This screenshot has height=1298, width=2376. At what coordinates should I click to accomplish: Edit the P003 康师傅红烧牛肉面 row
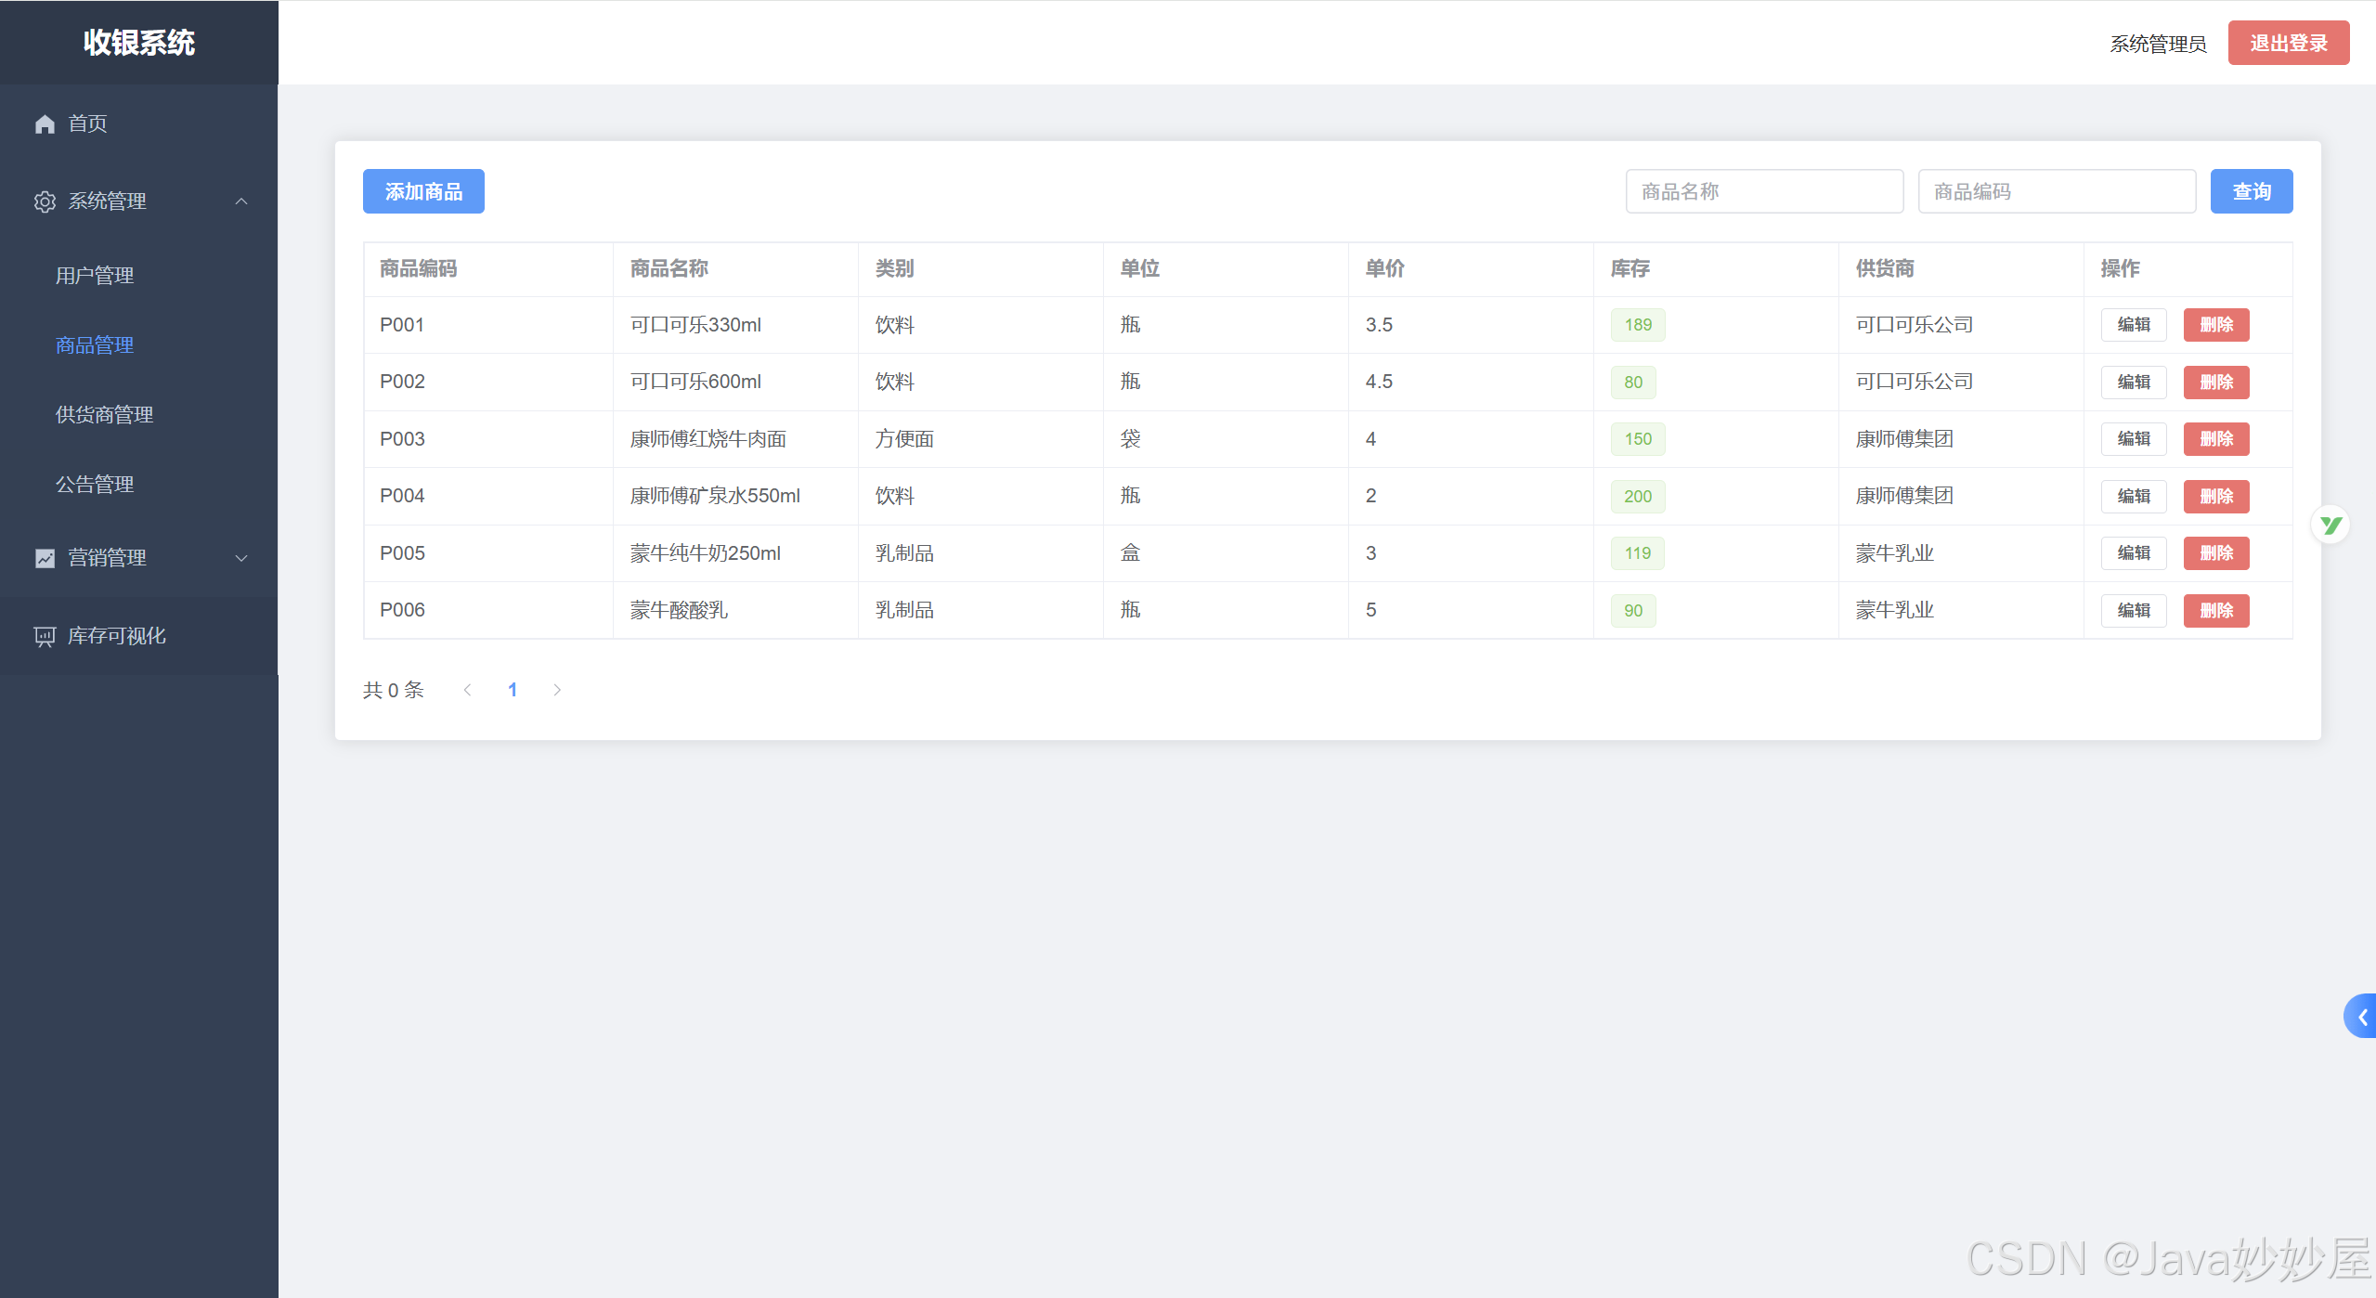pyautogui.click(x=2133, y=439)
